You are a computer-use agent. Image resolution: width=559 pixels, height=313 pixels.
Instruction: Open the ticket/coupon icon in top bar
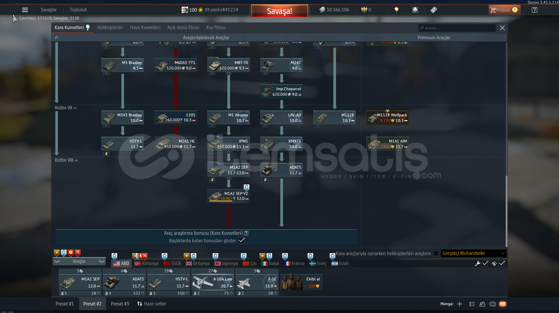pos(434,10)
